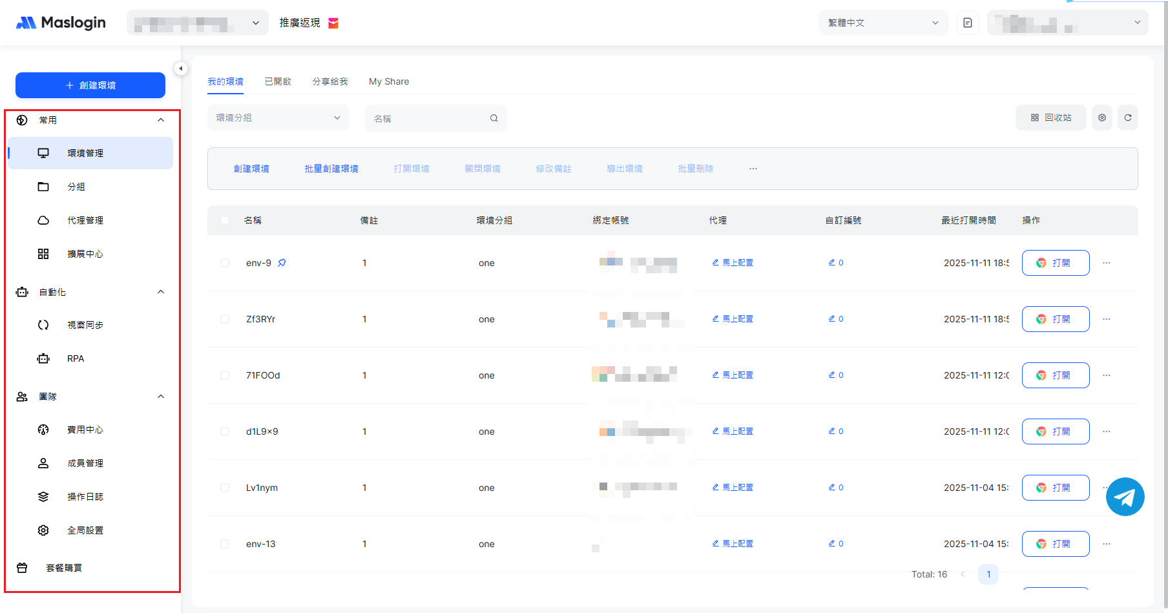Click the pin icon next to env-9
The height and width of the screenshot is (613, 1168).
click(x=282, y=263)
